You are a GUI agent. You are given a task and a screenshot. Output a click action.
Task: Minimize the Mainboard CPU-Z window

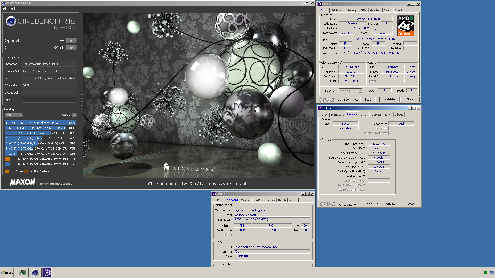[303, 194]
